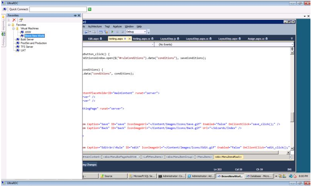This screenshot has width=312, height=186.
Task: Click the ebix:MenuItemGroup breadcrumb tag
Action: (x=180, y=157)
